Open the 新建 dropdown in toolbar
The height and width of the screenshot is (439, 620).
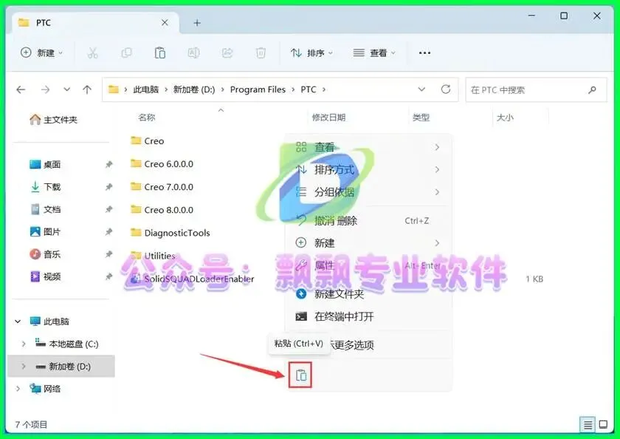click(x=41, y=52)
